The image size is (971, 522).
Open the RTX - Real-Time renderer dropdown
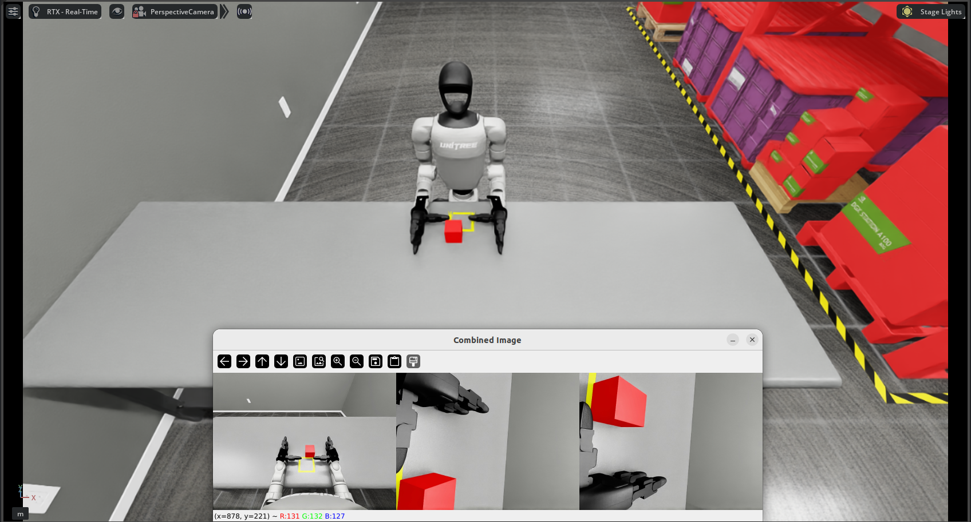pos(65,11)
